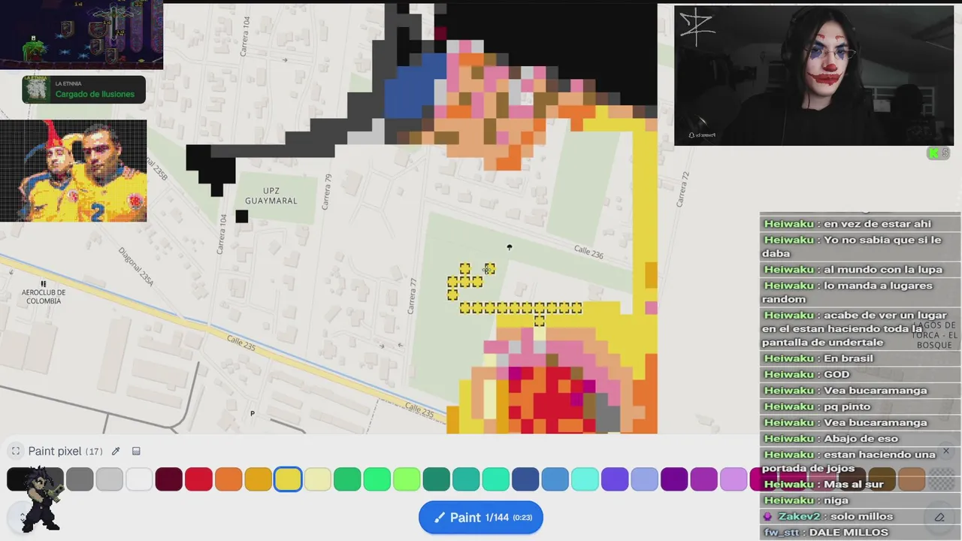
Task: Click the game preview thumbnail at top-left
Action: point(81,35)
